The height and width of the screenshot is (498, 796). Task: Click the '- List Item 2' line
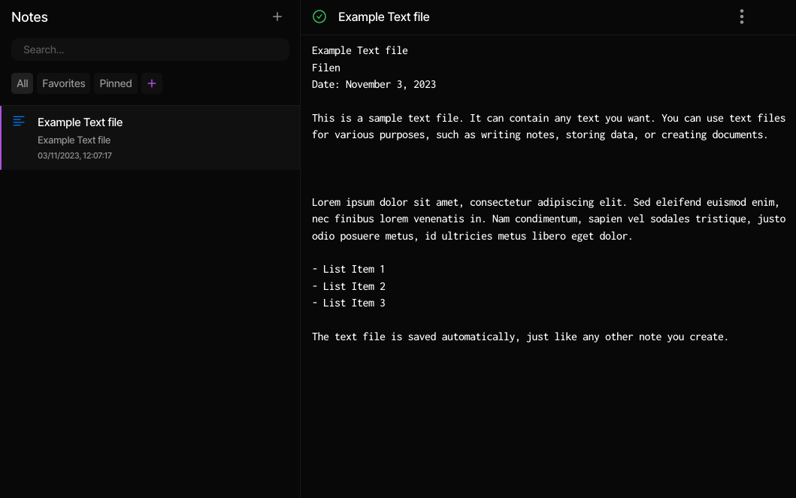click(348, 286)
